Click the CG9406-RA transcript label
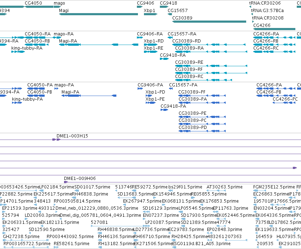 pyautogui.click(x=150, y=34)
